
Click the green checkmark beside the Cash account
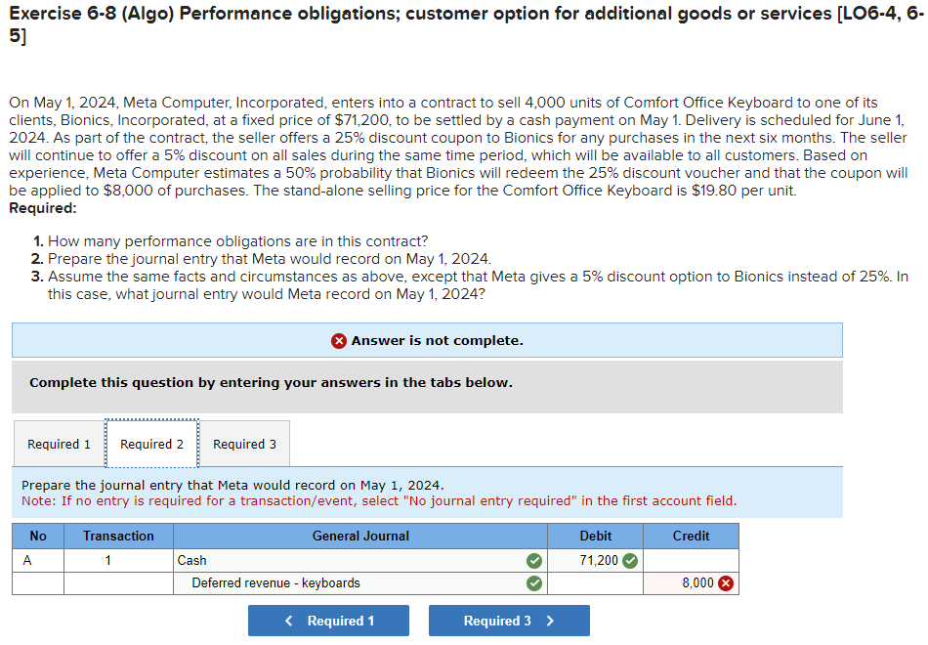533,560
